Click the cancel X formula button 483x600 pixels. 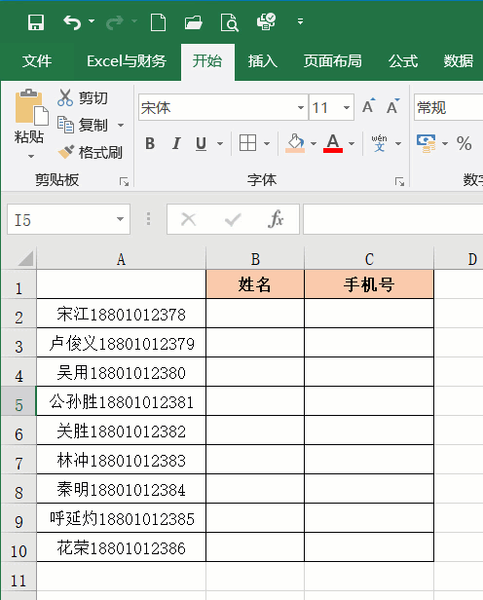coord(189,220)
